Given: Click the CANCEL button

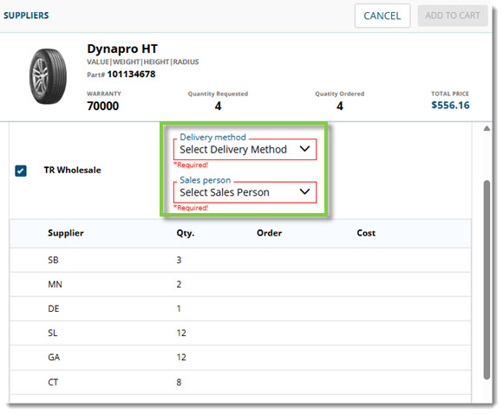Looking at the screenshot, I should [x=382, y=16].
